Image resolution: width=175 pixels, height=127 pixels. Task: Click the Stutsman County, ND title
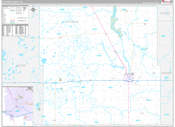pyautogui.click(x=14, y=2)
